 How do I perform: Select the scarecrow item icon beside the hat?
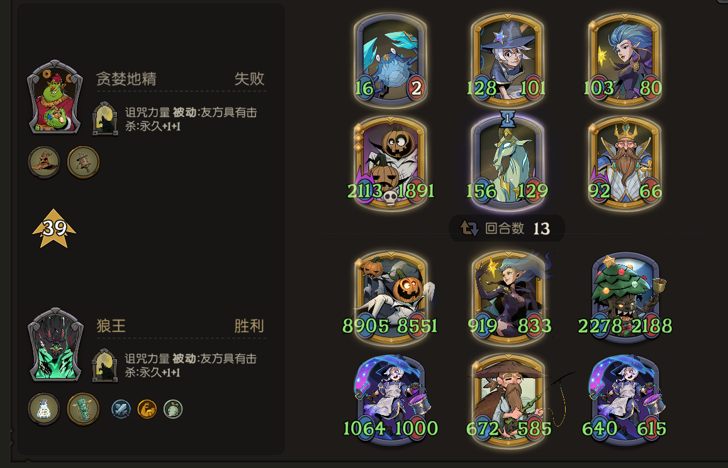pos(84,162)
